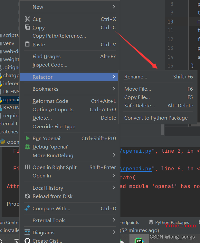Click the Reload from Disk icon

[27, 196]
